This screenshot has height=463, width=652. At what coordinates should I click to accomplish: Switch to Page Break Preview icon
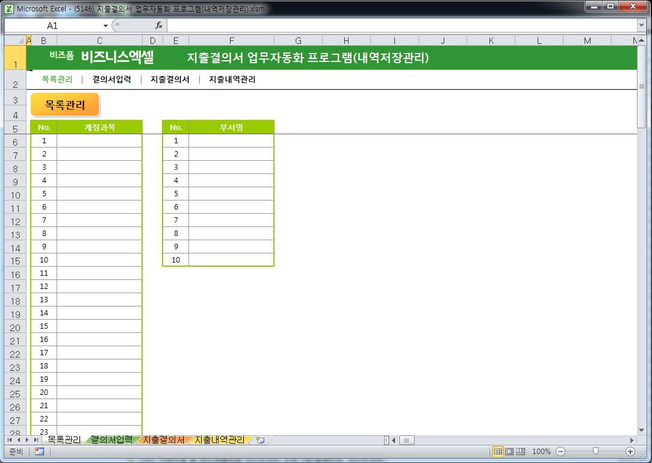point(521,452)
